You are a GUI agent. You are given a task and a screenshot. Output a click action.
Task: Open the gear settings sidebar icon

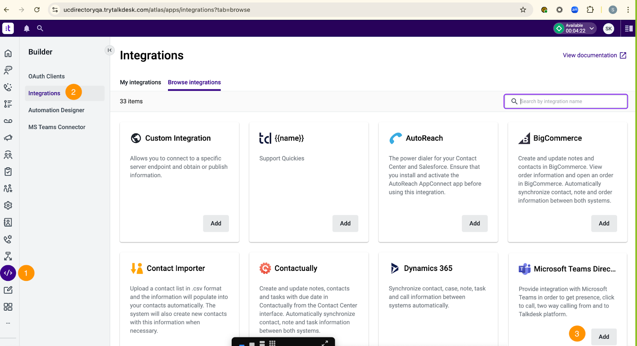[x=8, y=205]
